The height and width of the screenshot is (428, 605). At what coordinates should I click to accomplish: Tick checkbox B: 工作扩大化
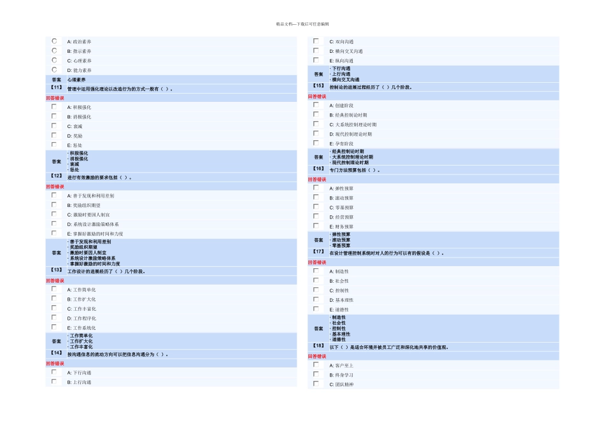pyautogui.click(x=54, y=299)
